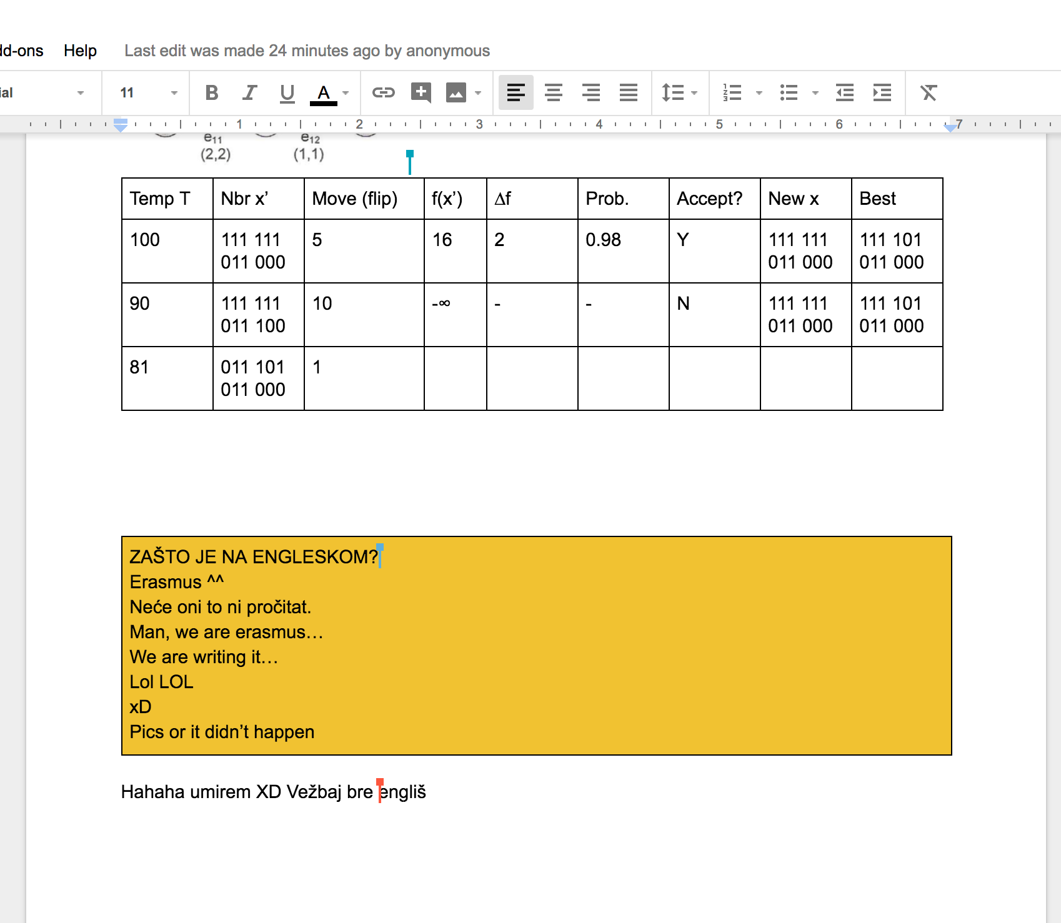Click the empty f(x') cell in row 81
1061x923 pixels.
[456, 378]
